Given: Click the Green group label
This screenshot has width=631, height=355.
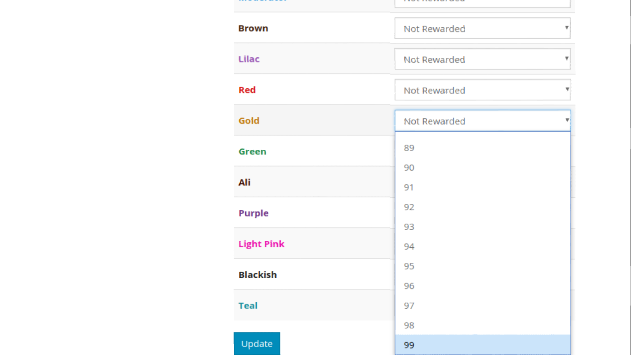Looking at the screenshot, I should coord(252,152).
